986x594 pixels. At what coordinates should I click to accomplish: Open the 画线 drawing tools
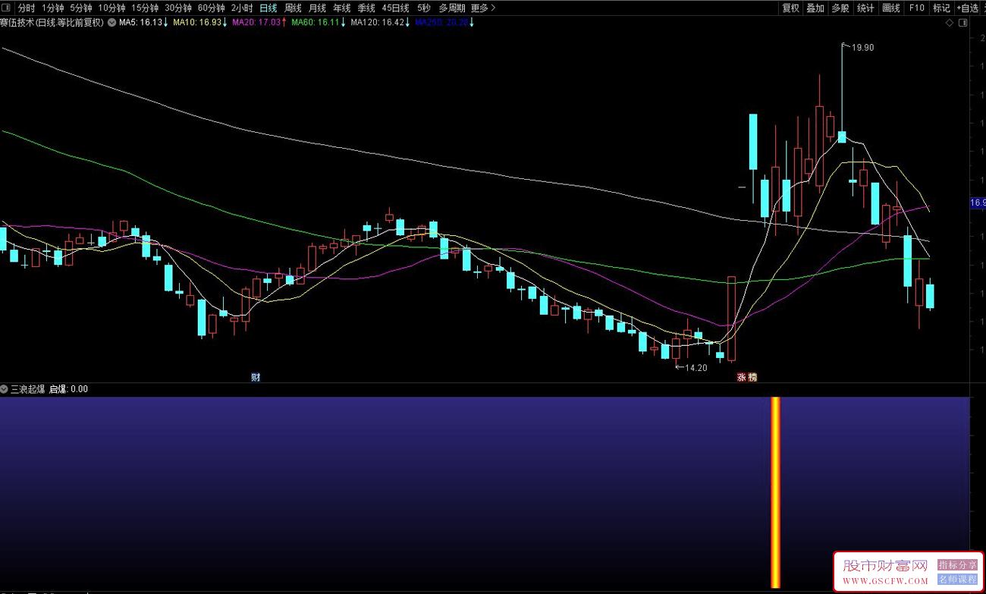891,8
